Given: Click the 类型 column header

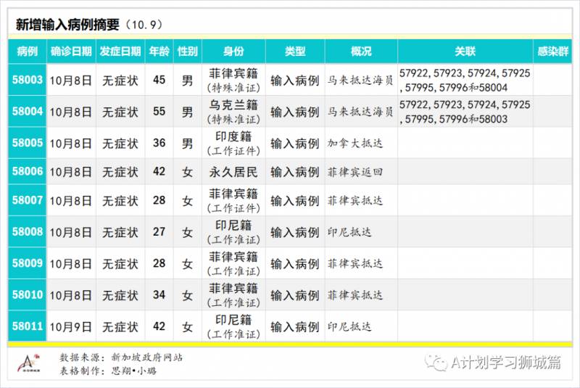Looking at the screenshot, I should click(295, 51).
